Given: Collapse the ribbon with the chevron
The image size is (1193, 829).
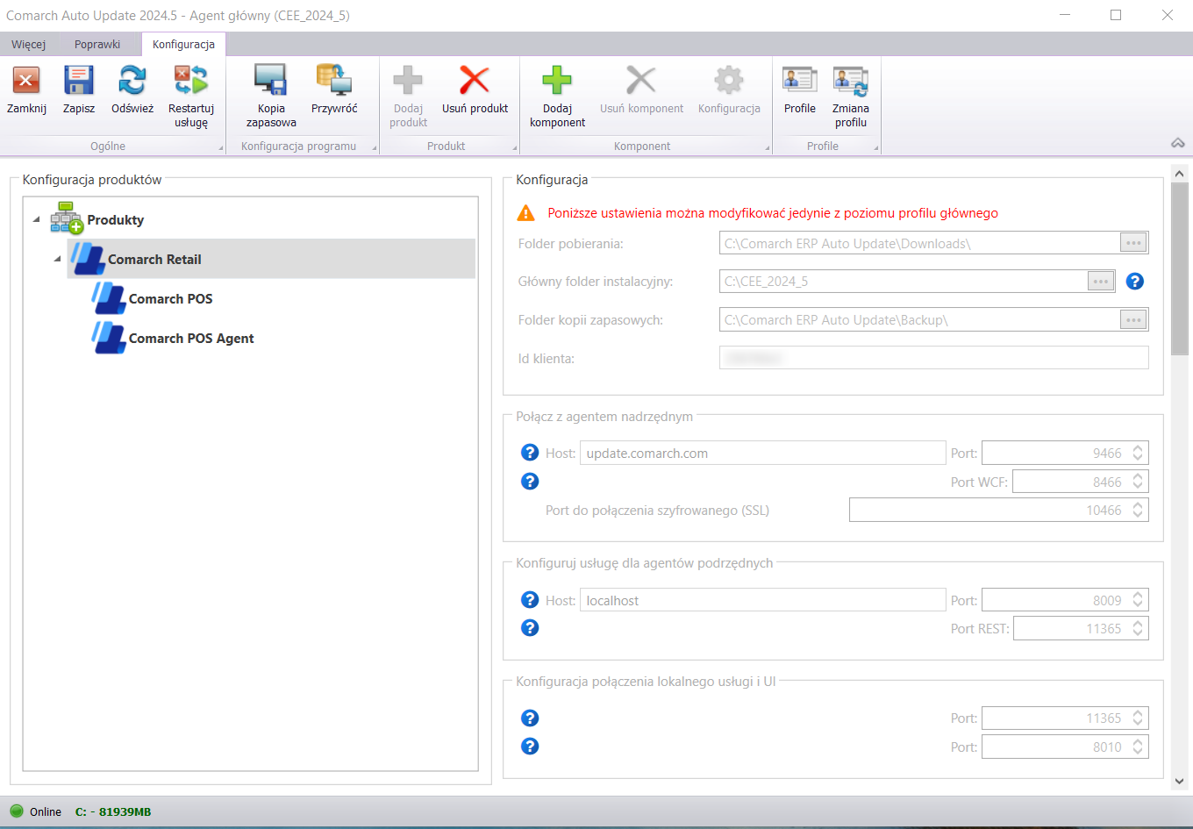Looking at the screenshot, I should pos(1178,143).
